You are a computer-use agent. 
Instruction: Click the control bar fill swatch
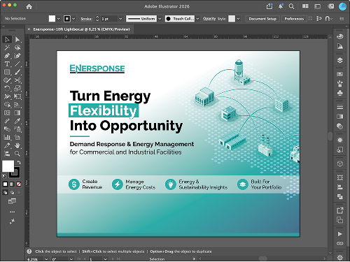pos(52,19)
